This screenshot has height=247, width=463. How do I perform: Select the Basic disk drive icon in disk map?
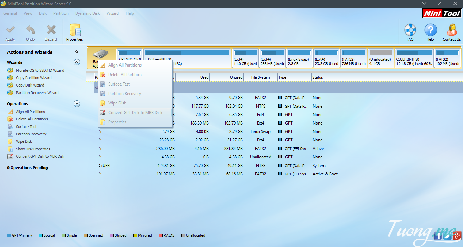(x=101, y=54)
